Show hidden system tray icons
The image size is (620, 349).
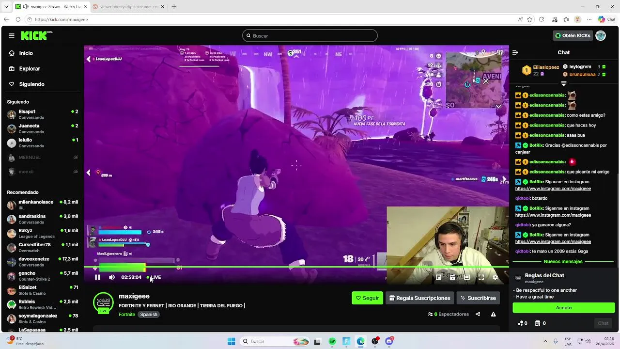click(545, 341)
